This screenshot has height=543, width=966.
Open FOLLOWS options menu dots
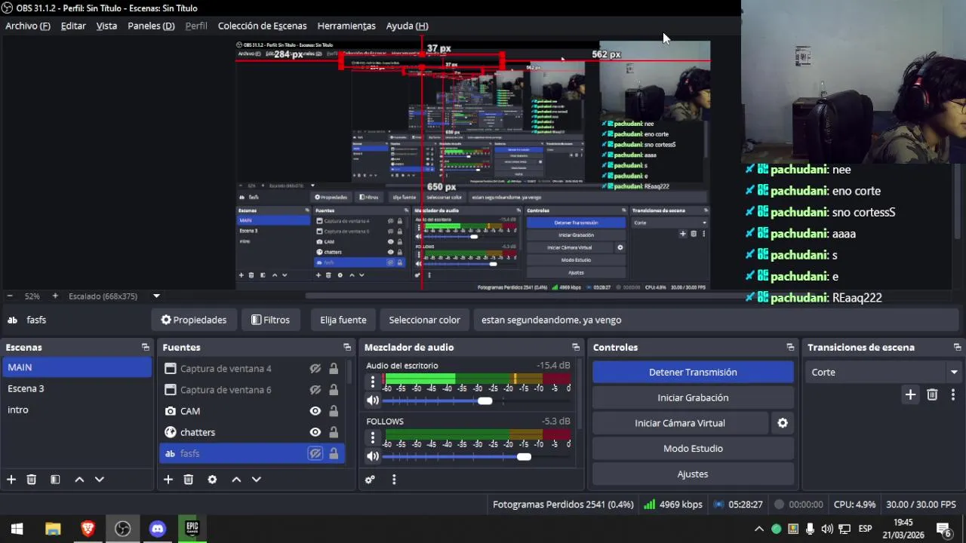372,437
